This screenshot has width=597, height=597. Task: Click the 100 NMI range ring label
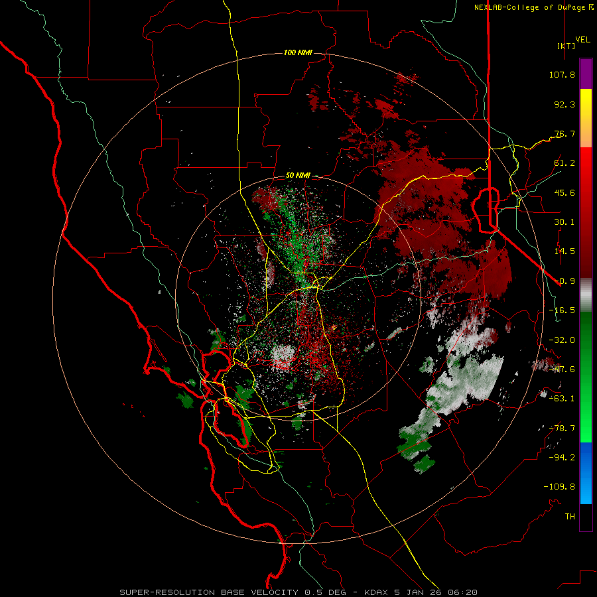pos(298,52)
